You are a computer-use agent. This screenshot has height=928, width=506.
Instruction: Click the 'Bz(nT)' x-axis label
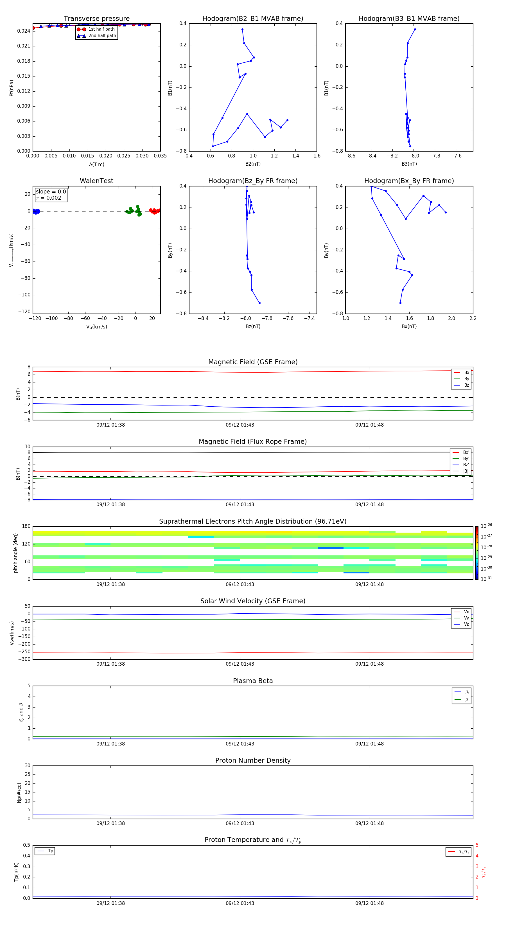tap(253, 326)
